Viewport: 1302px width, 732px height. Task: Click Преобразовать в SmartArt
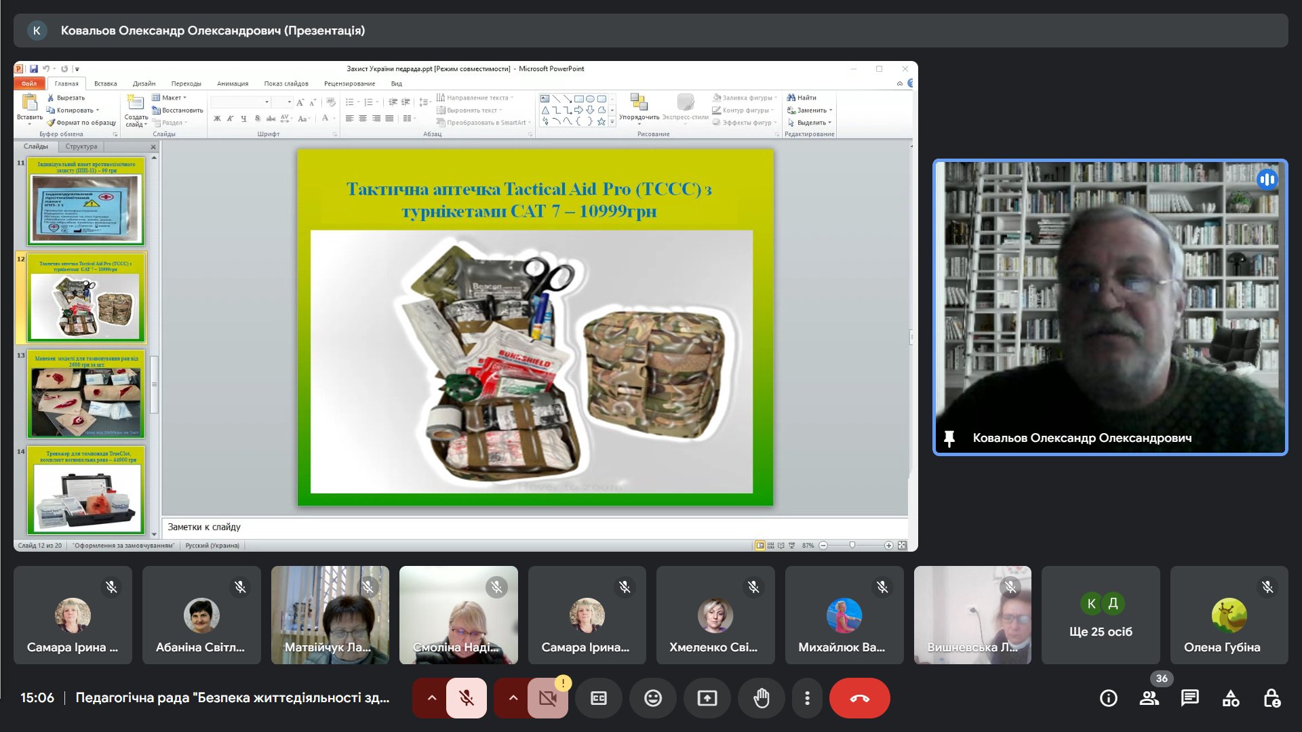(x=484, y=123)
